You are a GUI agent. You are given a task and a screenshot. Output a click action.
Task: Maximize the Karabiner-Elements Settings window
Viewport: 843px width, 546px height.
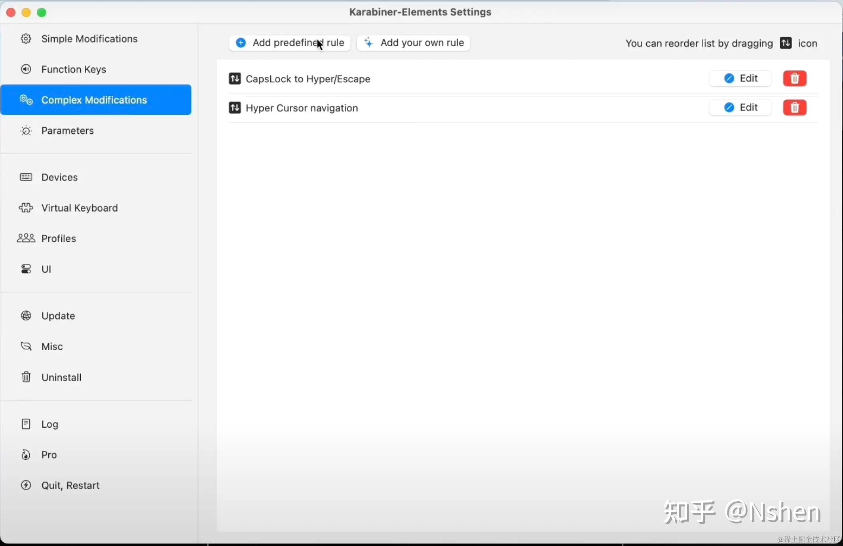42,13
